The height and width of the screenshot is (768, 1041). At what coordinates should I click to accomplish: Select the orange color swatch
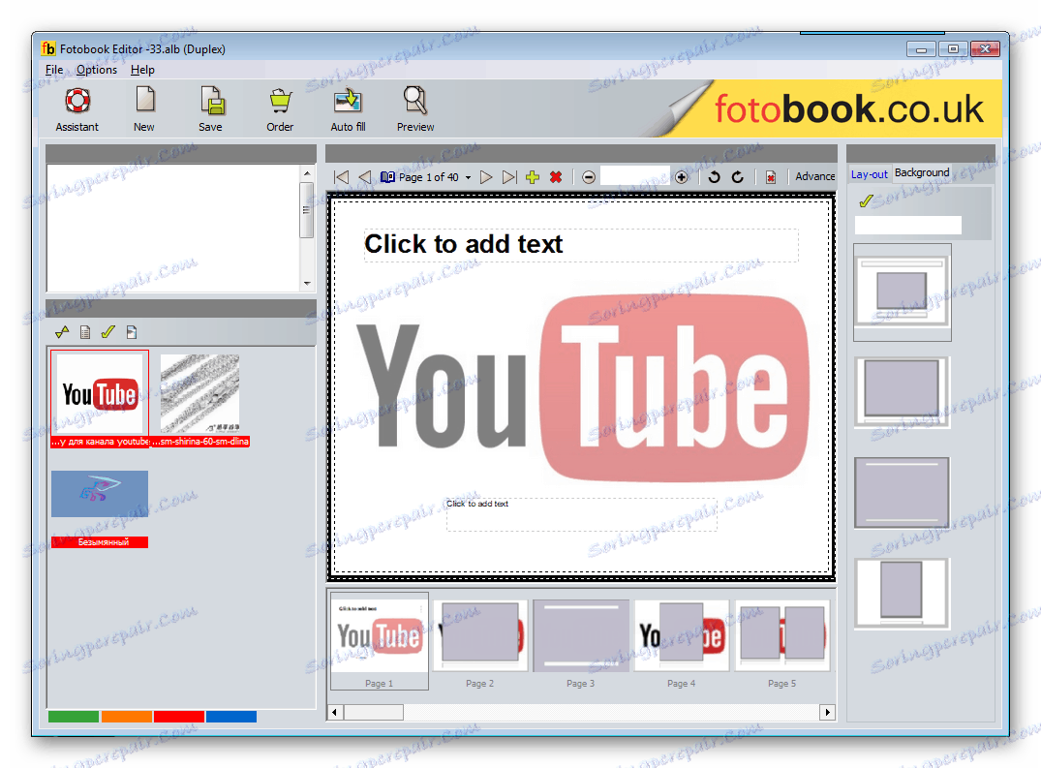point(127,717)
